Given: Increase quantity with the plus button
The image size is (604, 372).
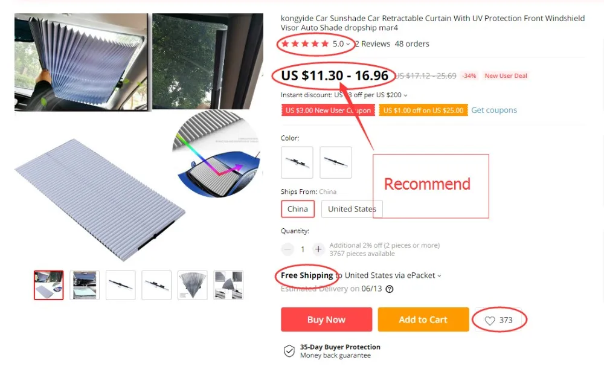Looking at the screenshot, I should tap(318, 249).
